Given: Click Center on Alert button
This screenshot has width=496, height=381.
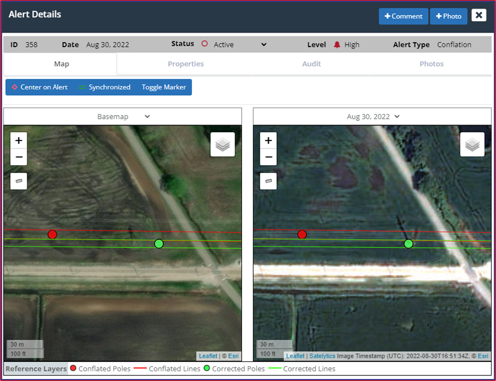Looking at the screenshot, I should 40,87.
